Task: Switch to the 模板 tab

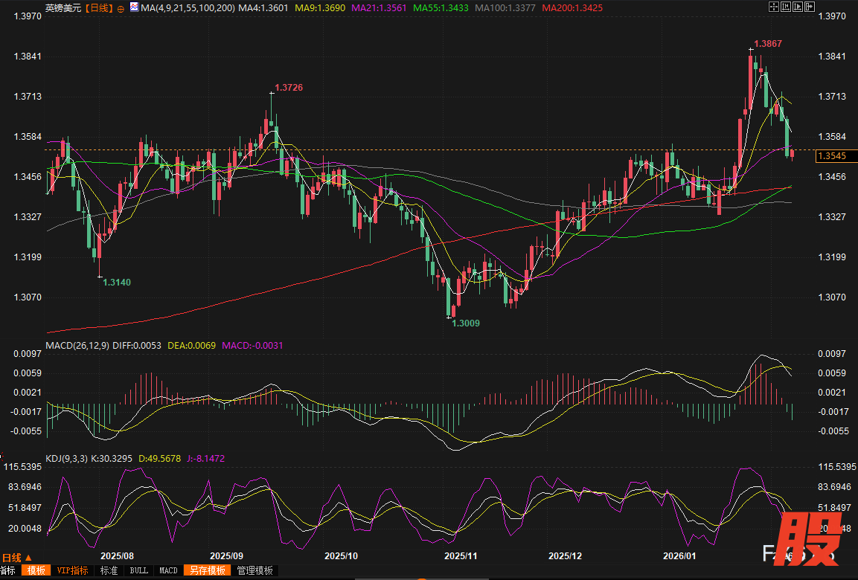Action: pos(36,570)
